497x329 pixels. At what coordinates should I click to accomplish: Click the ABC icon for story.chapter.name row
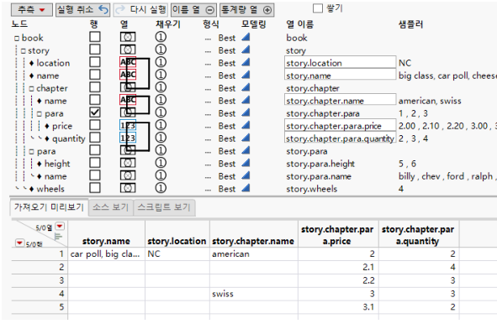click(x=128, y=100)
